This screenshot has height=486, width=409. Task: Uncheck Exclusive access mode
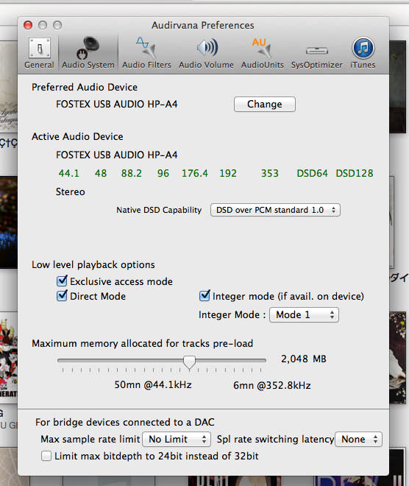click(x=62, y=281)
